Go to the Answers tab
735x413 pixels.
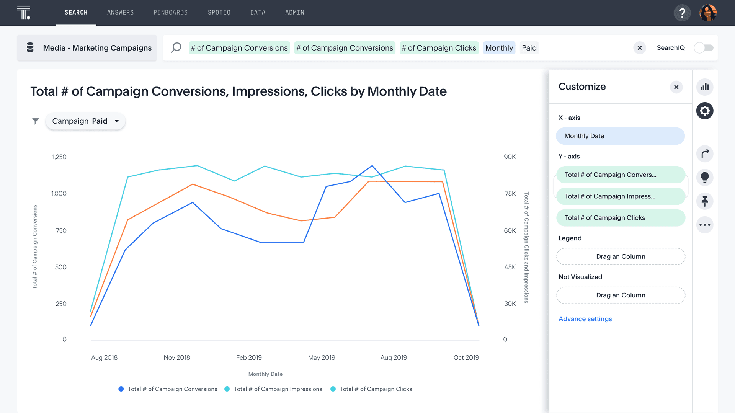(120, 13)
